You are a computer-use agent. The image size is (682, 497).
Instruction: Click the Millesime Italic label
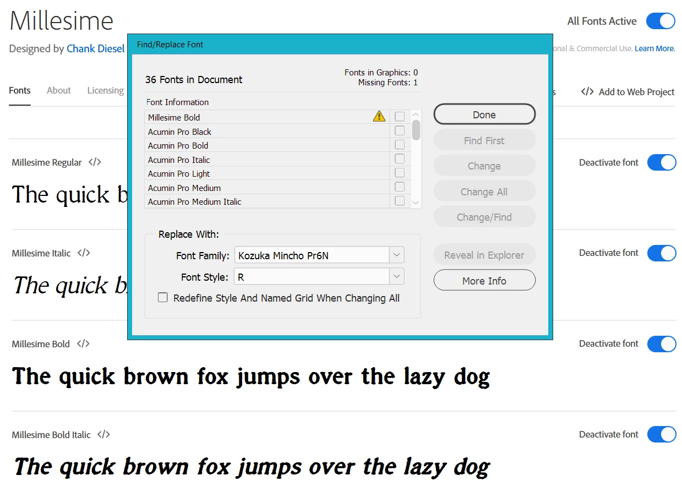[x=41, y=253]
